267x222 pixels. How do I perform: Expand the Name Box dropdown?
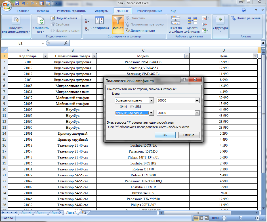(43, 43)
